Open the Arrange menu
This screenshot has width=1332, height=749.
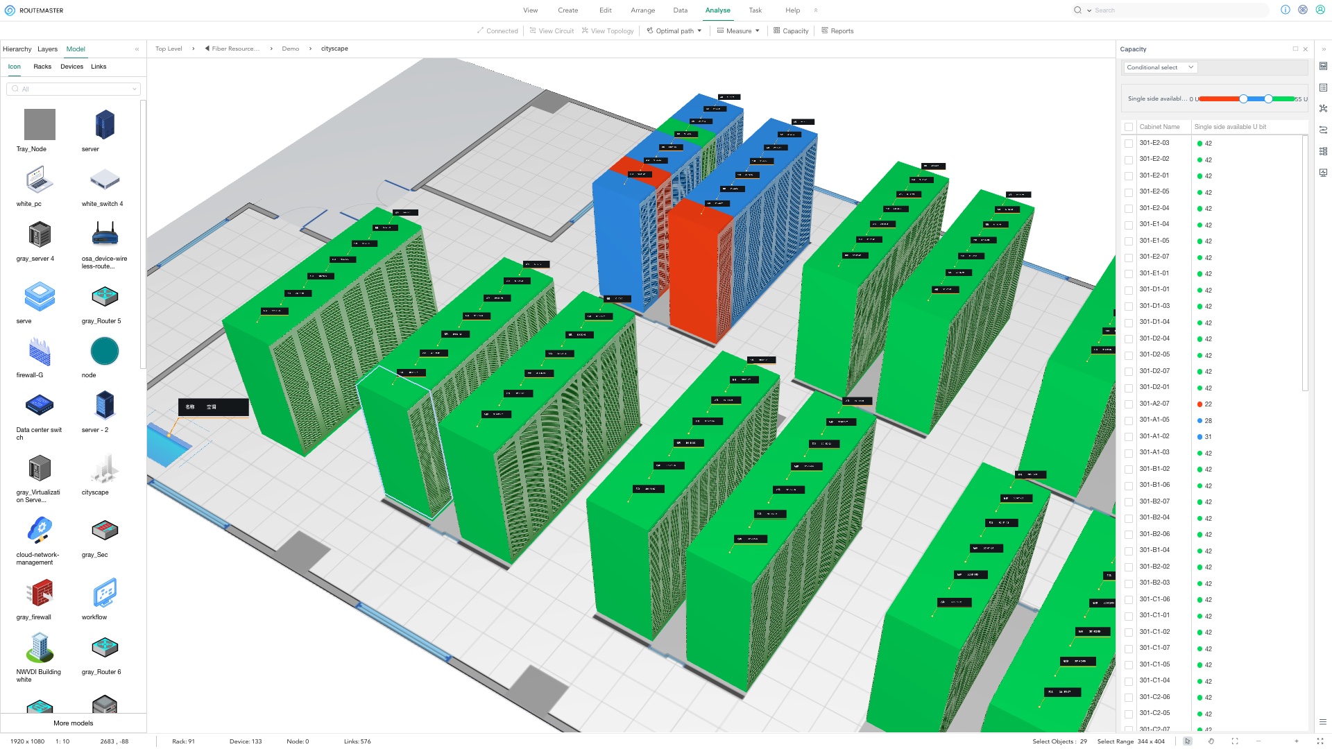click(642, 10)
